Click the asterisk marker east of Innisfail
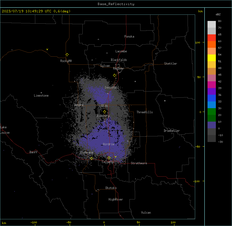Viewport: 232px width, 226px height. coord(135,81)
